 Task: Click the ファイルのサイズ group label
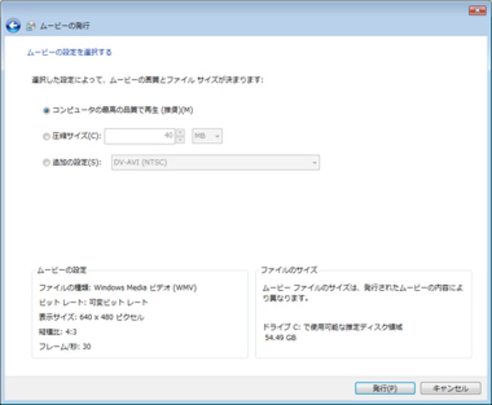point(289,270)
